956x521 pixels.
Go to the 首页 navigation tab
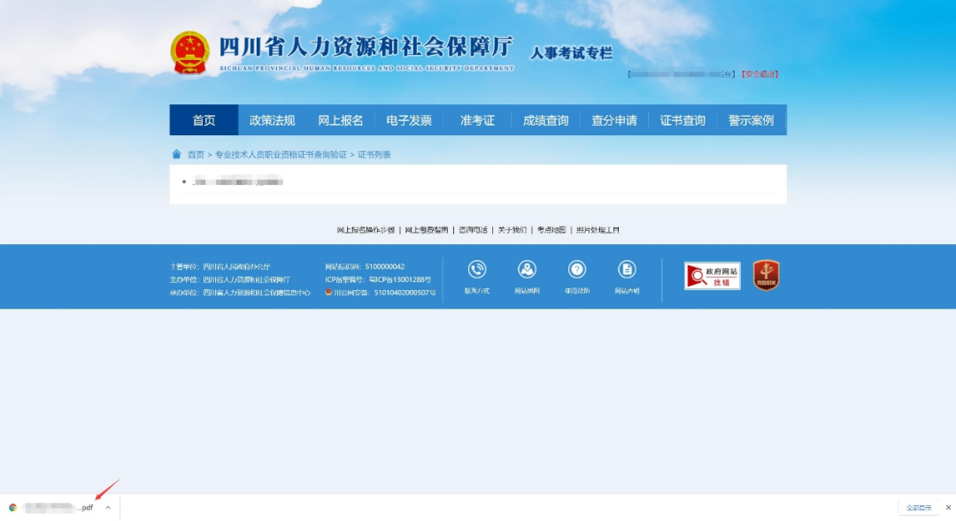point(204,120)
